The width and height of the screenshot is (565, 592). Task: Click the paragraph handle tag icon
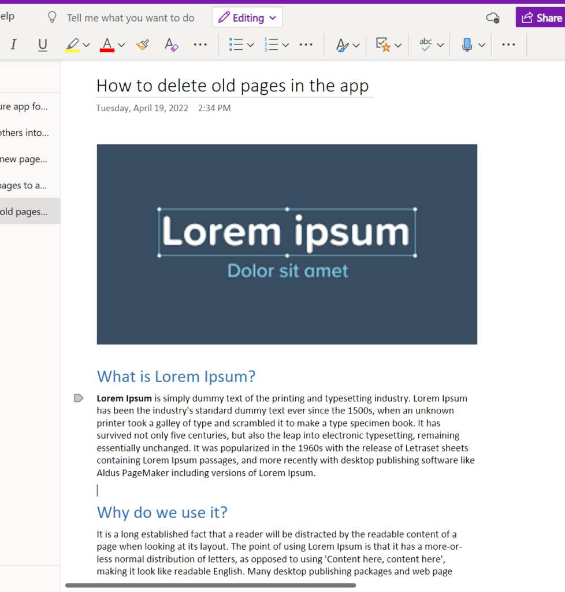coord(79,398)
